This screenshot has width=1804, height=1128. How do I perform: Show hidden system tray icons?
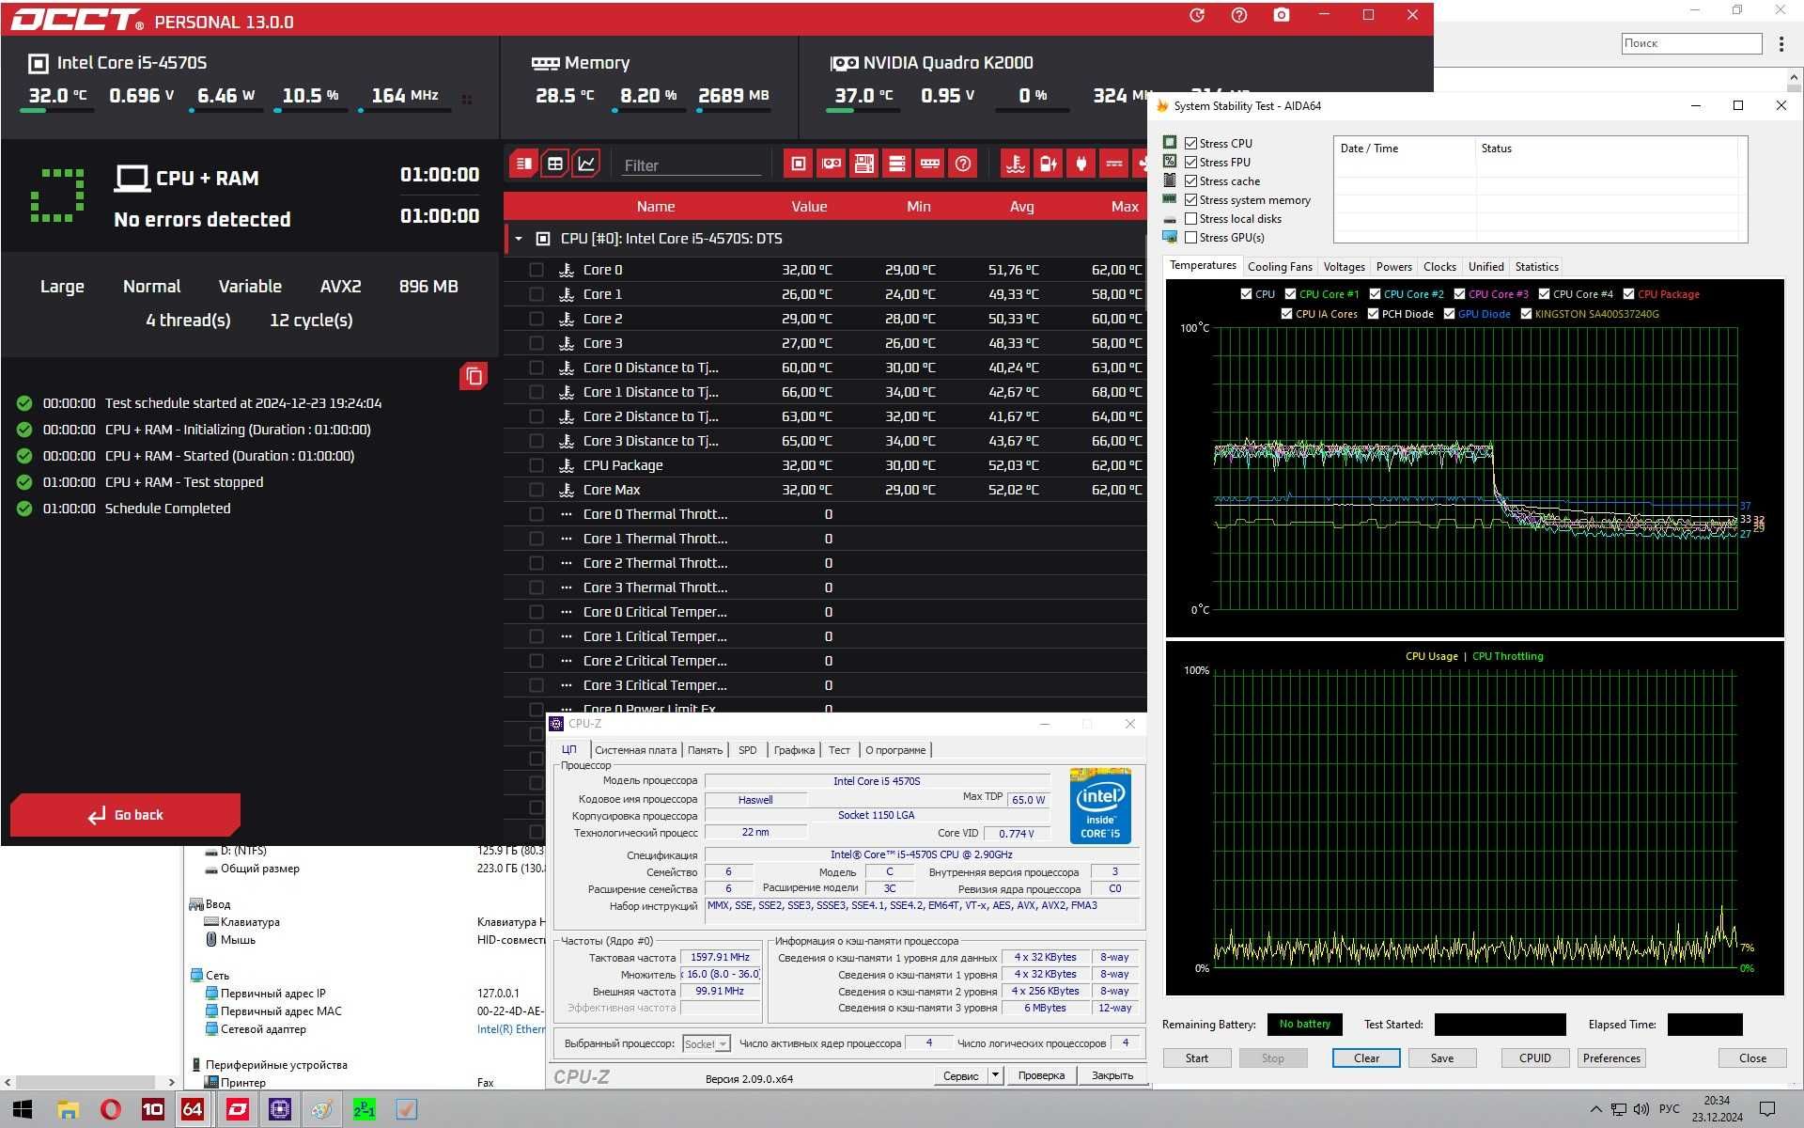point(1595,1109)
